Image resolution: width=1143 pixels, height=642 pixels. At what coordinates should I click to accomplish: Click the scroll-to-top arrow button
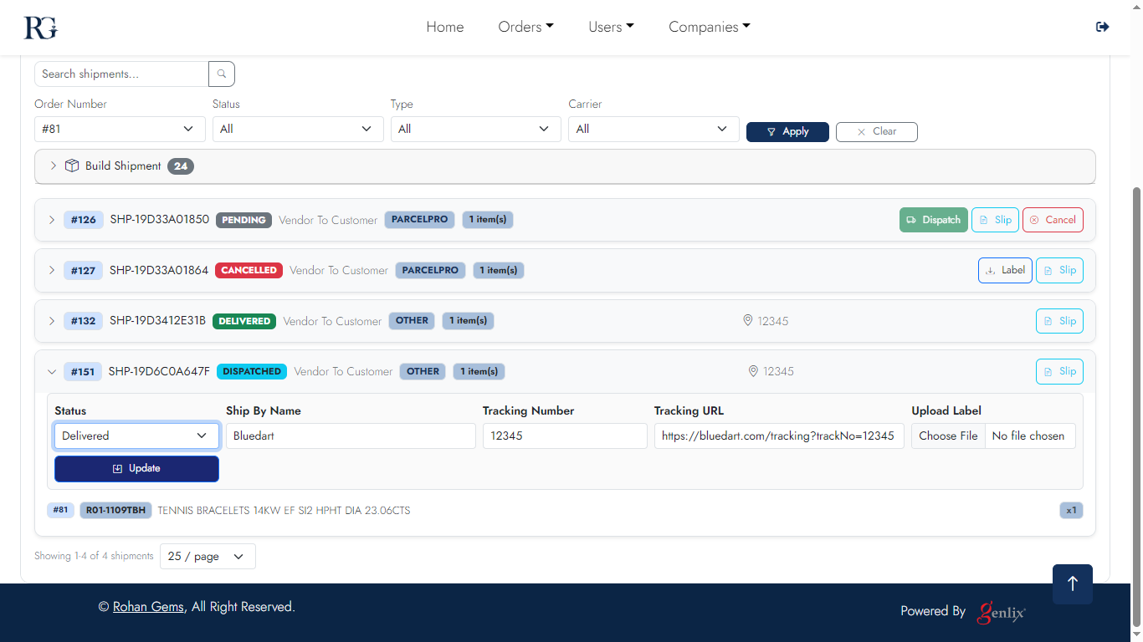tap(1072, 583)
